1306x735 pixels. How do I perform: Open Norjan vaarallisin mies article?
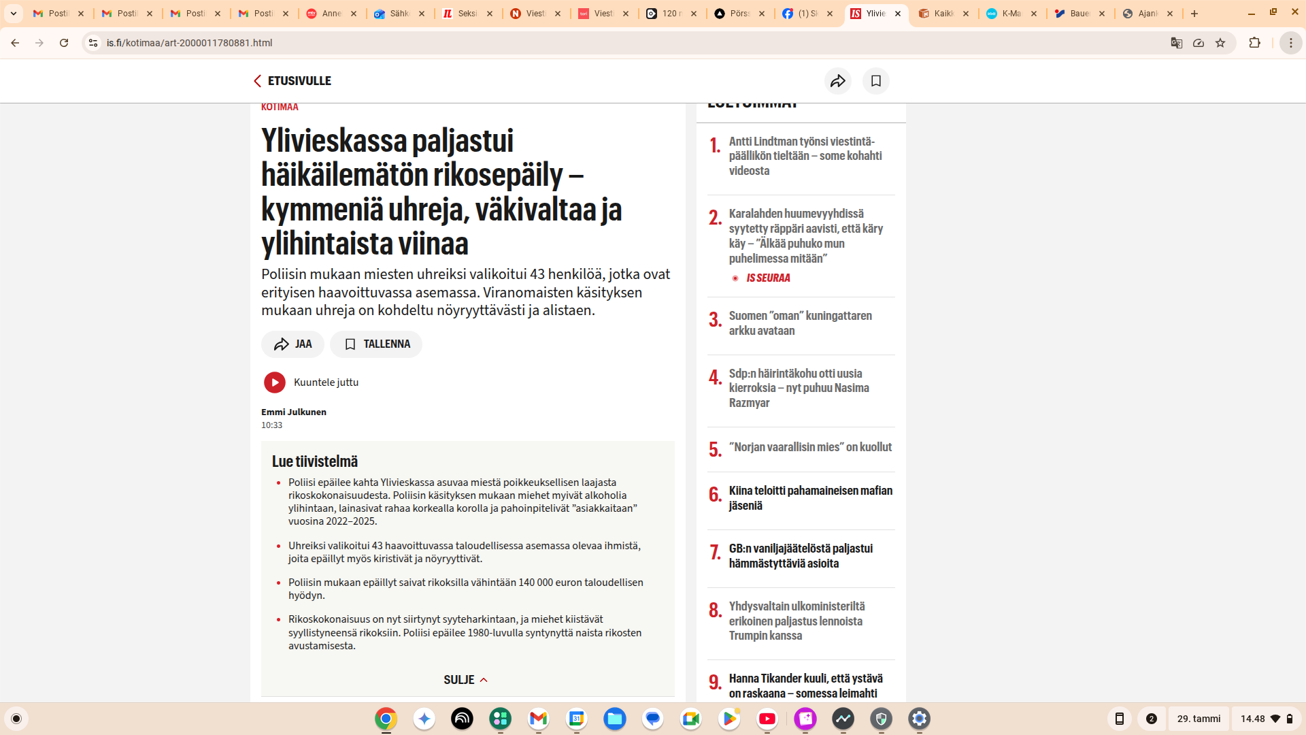click(x=810, y=447)
